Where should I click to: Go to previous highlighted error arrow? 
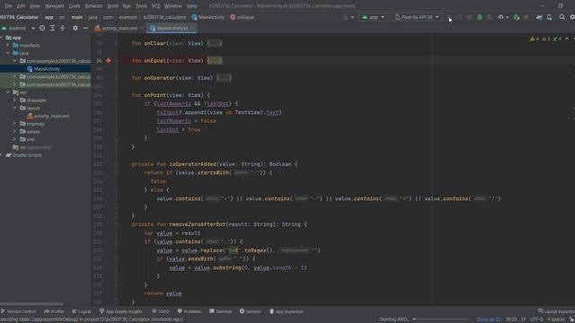[567, 39]
